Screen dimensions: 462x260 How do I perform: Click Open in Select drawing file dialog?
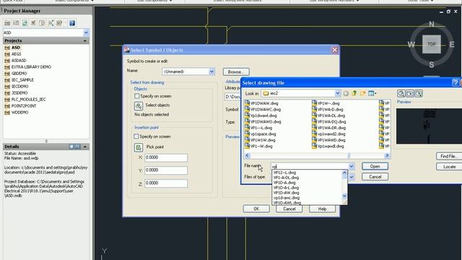coord(375,166)
